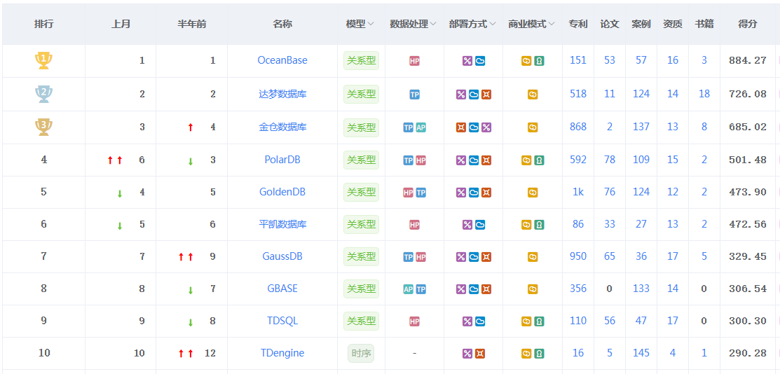Screen dimensions: 780x374
Task: Click the 专利 column header
Action: [578, 24]
